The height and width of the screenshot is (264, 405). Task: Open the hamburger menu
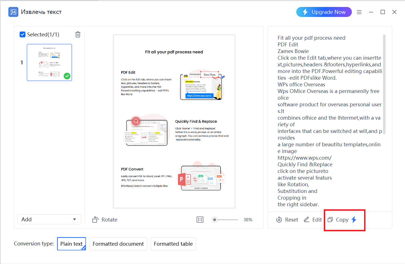point(359,12)
